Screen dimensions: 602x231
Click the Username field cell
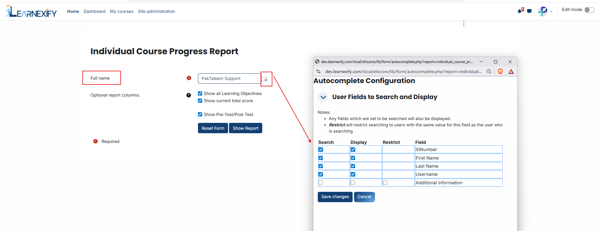(x=459, y=174)
